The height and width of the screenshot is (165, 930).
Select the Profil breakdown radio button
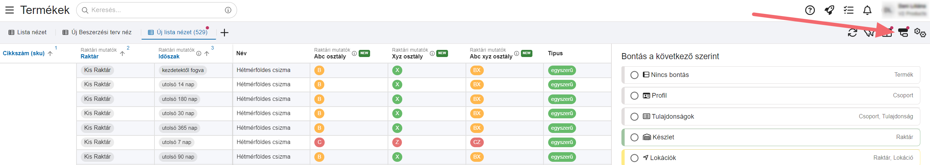click(634, 96)
